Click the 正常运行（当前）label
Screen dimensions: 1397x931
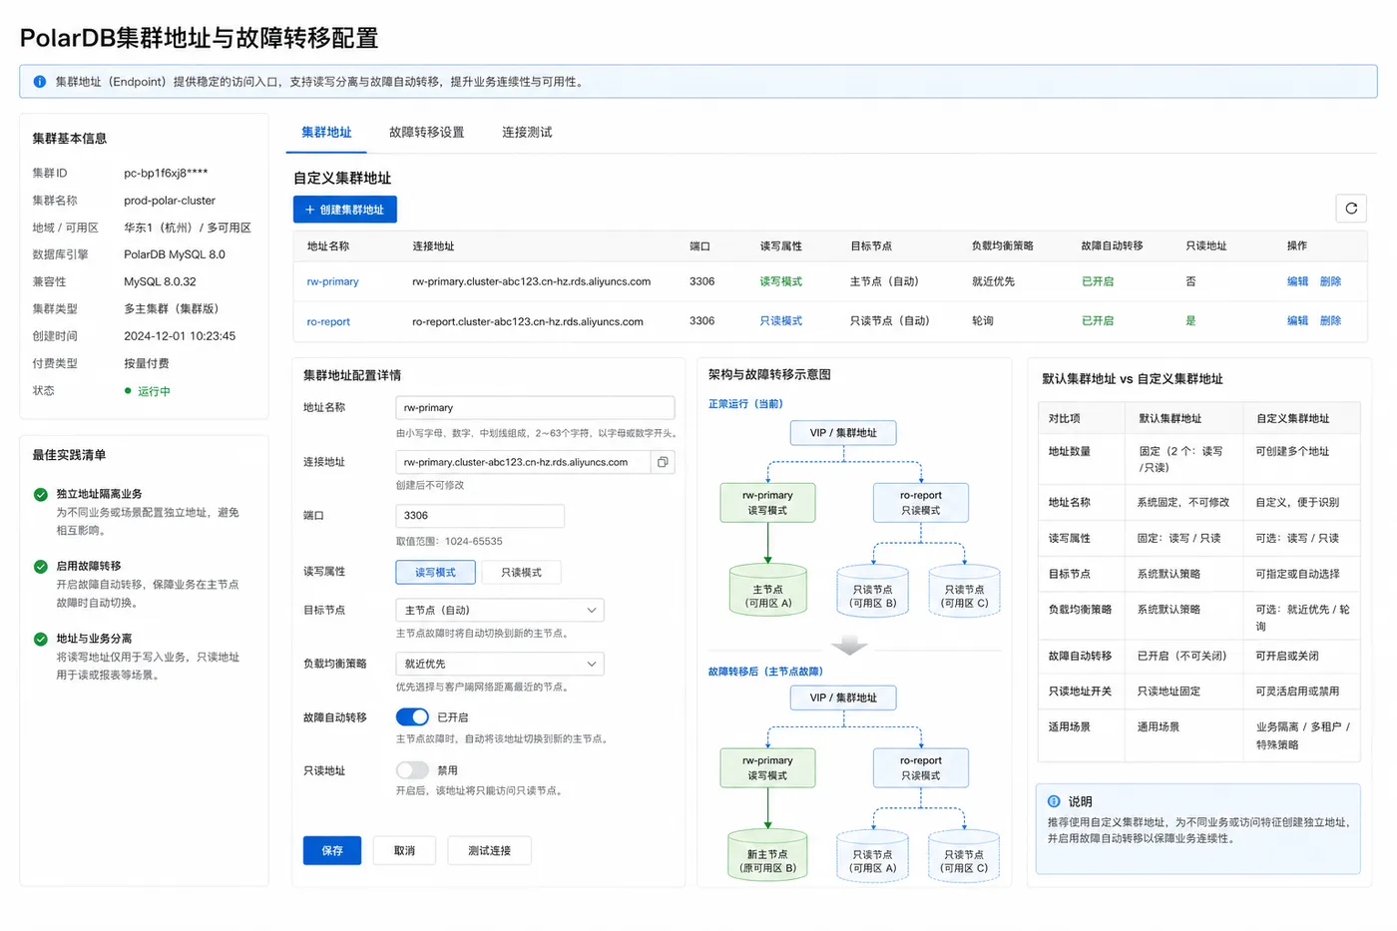pyautogui.click(x=746, y=404)
